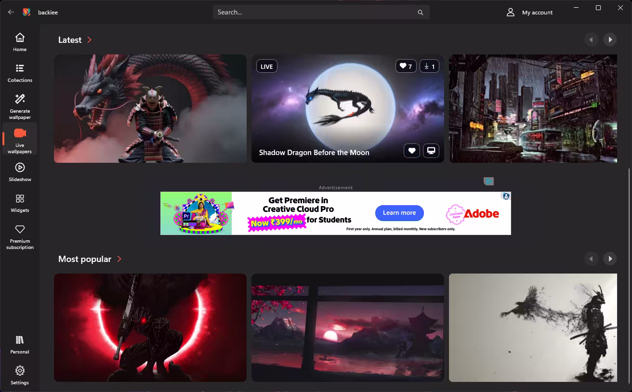
Task: Click the ad info icon above banner
Action: 489,181
